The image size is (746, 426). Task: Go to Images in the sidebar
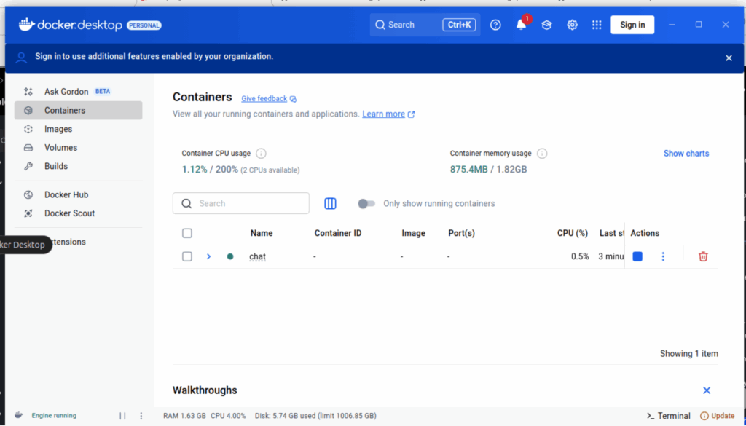click(78, 129)
